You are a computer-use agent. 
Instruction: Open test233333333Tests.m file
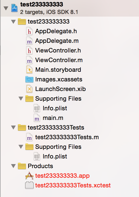click(x=67, y=137)
